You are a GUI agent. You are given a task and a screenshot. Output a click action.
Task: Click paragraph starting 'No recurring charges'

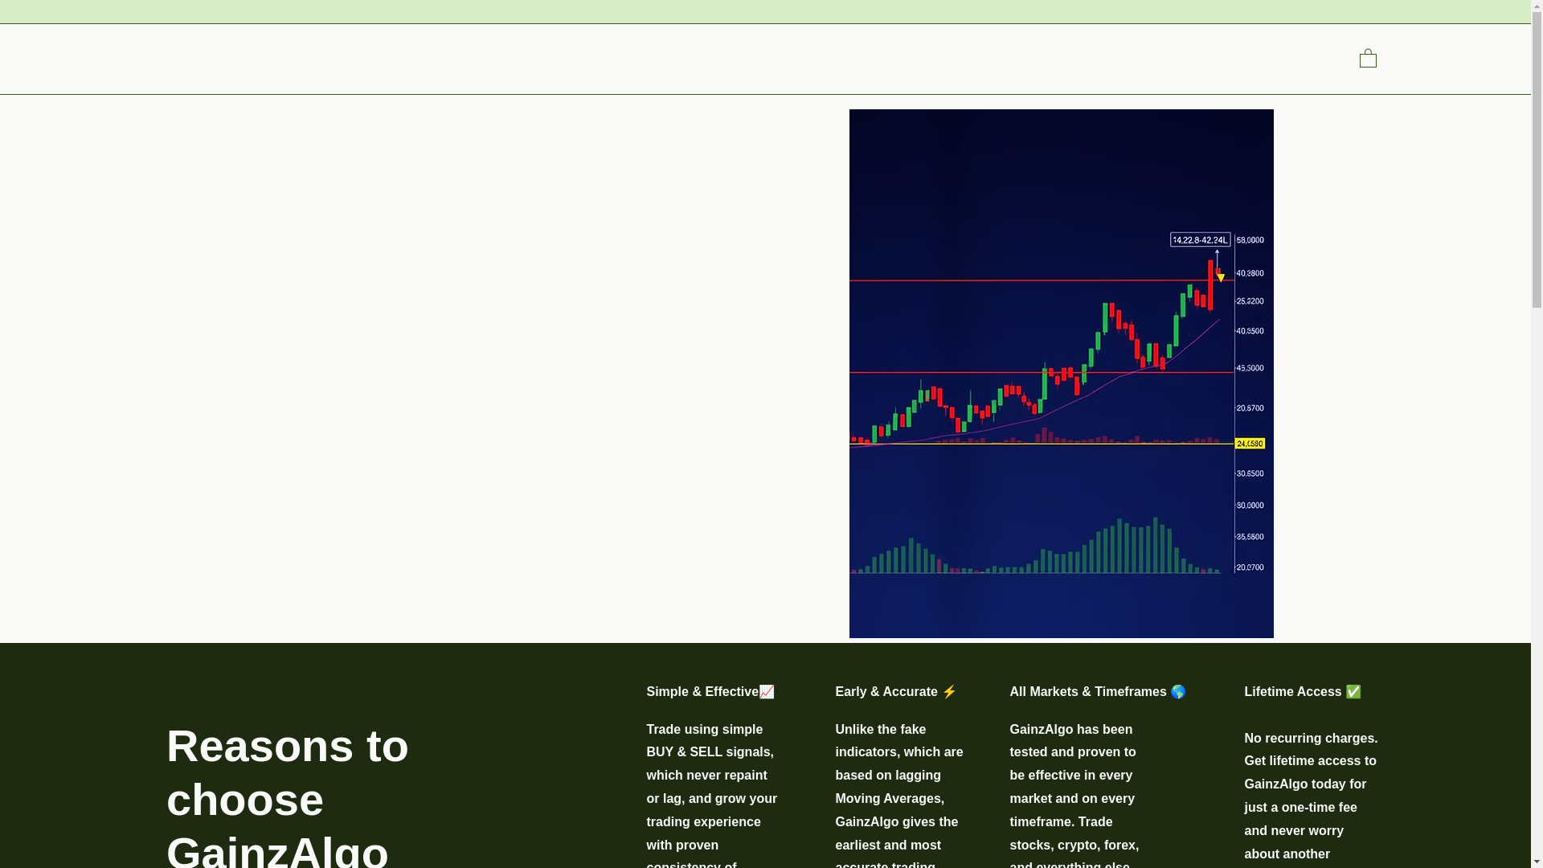tap(1311, 798)
